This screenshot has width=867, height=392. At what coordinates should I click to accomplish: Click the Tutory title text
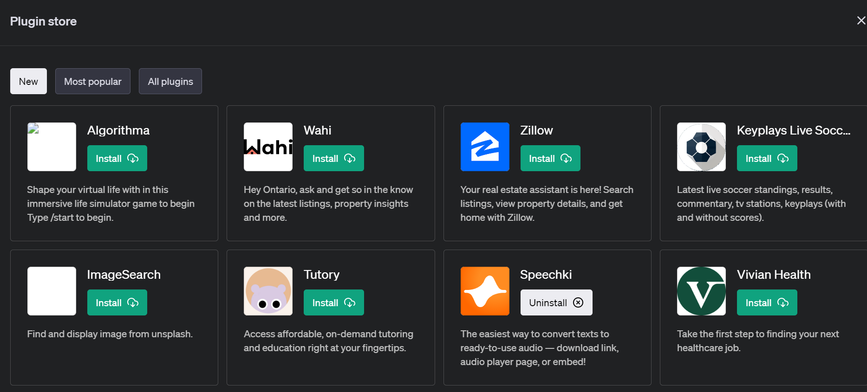(321, 275)
